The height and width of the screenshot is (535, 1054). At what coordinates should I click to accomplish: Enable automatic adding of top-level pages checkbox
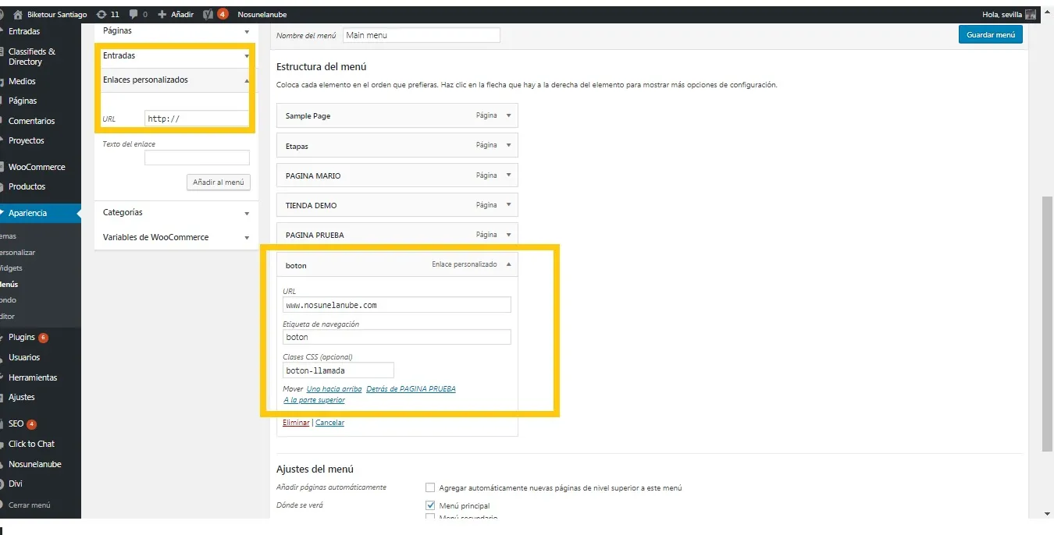[x=430, y=487]
